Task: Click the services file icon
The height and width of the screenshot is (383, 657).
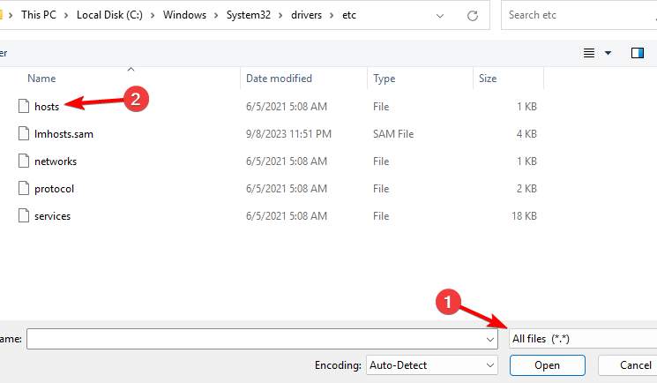Action: (x=24, y=216)
